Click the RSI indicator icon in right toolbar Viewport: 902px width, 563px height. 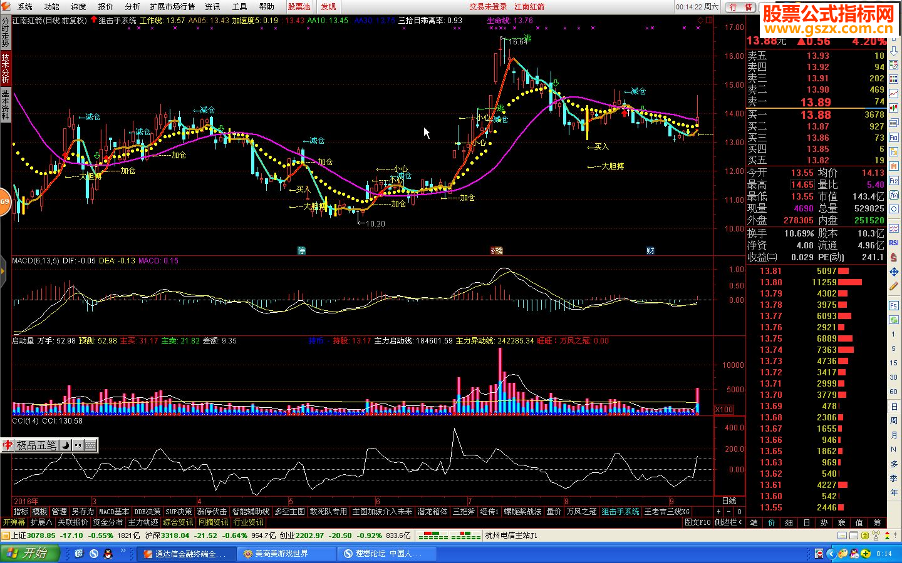(x=894, y=243)
